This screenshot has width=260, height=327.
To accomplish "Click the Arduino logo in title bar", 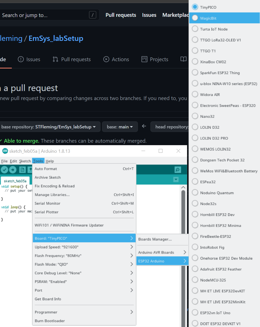I will [x=5, y=151].
